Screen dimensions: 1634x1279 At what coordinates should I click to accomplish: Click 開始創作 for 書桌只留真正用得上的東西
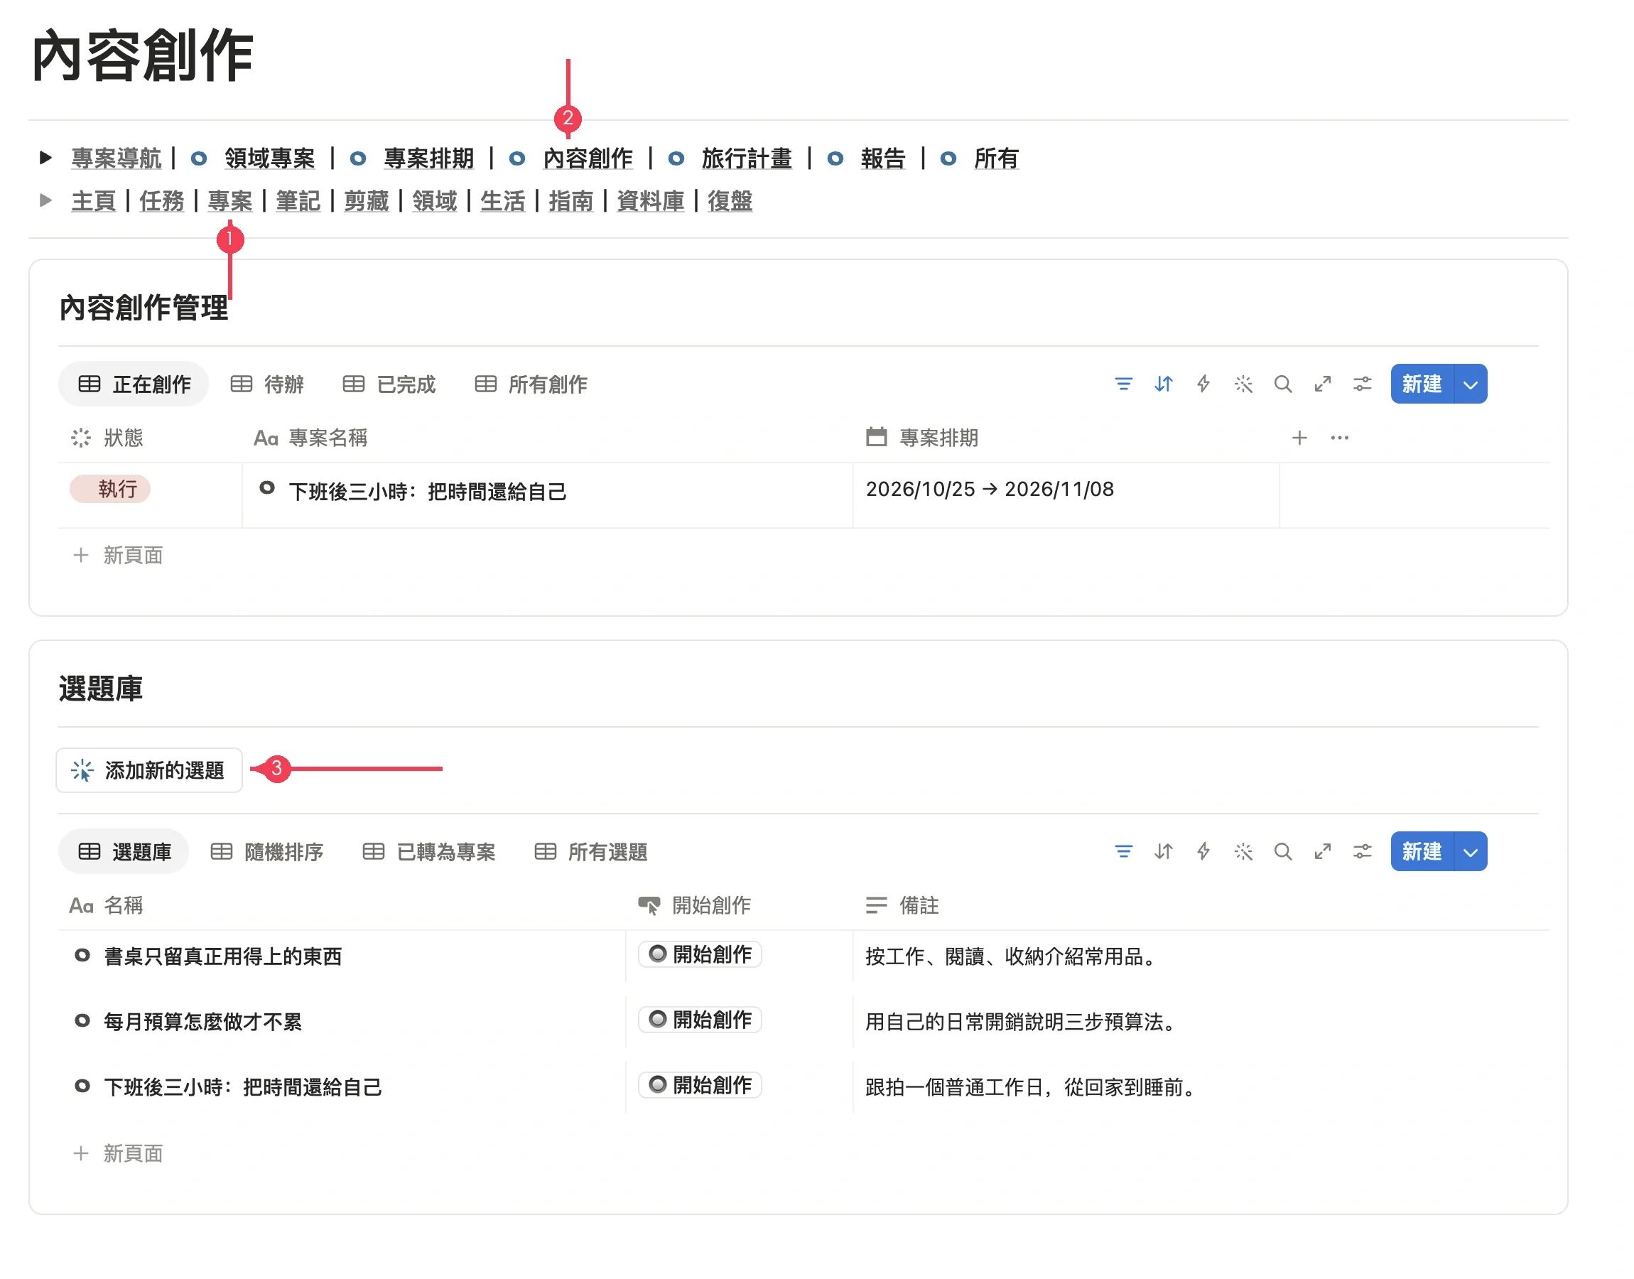pyautogui.click(x=700, y=955)
